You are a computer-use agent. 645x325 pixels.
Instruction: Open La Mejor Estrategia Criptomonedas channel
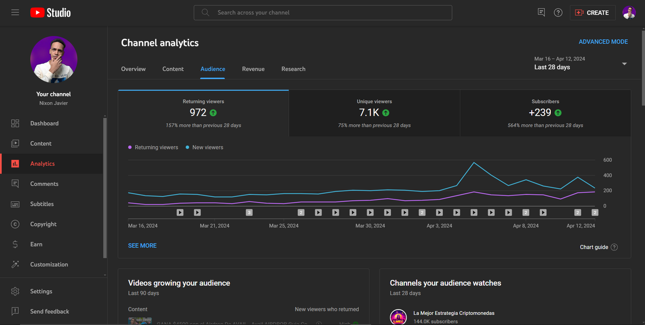point(454,313)
